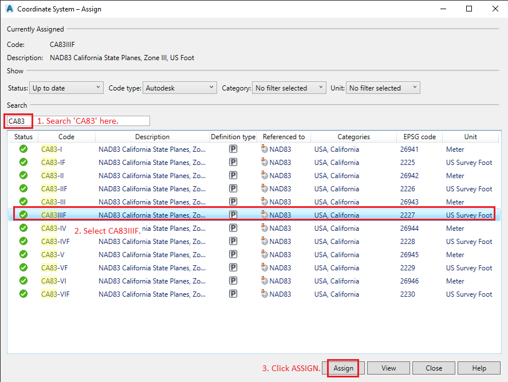Select code CA83-II in the list
Image resolution: width=508 pixels, height=382 pixels.
pyautogui.click(x=53, y=176)
